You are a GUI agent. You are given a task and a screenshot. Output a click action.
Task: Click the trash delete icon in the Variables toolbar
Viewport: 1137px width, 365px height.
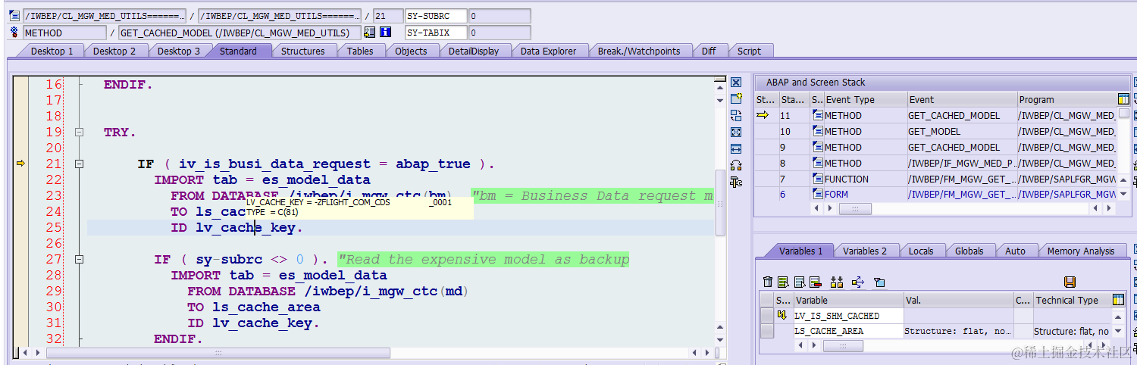tap(768, 282)
